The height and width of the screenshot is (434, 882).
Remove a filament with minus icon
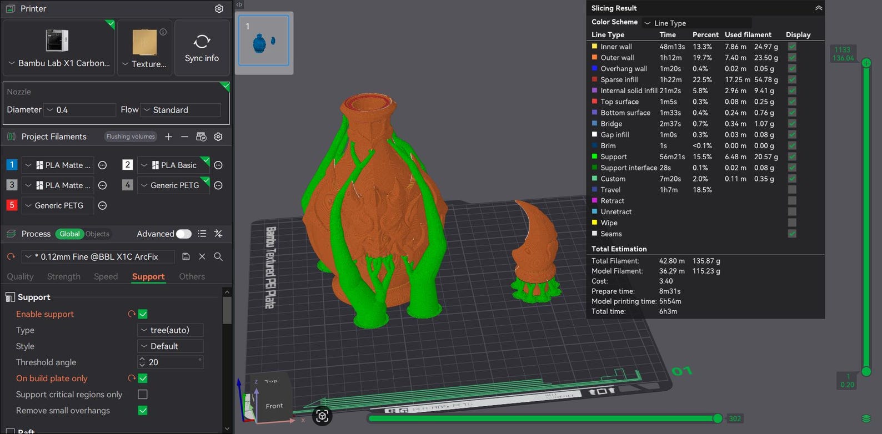coord(184,137)
